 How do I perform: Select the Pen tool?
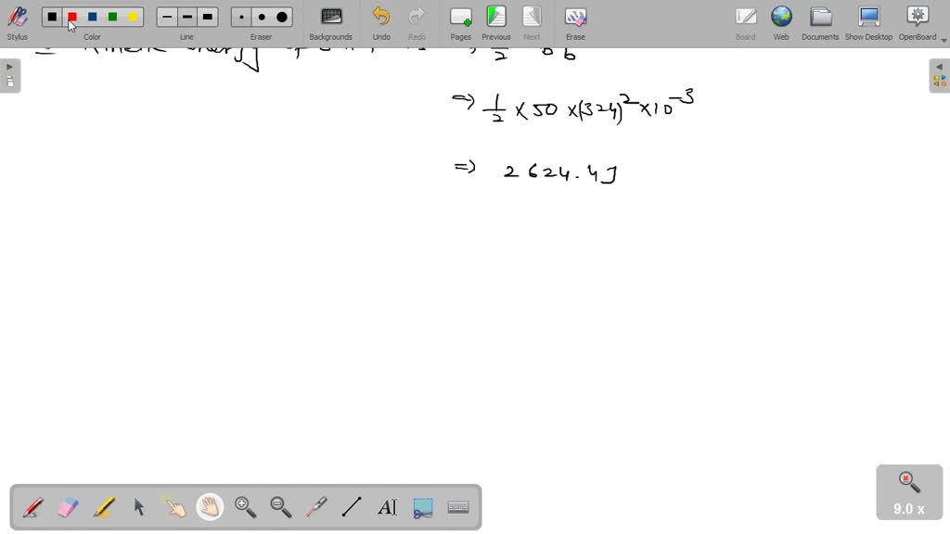(32, 506)
